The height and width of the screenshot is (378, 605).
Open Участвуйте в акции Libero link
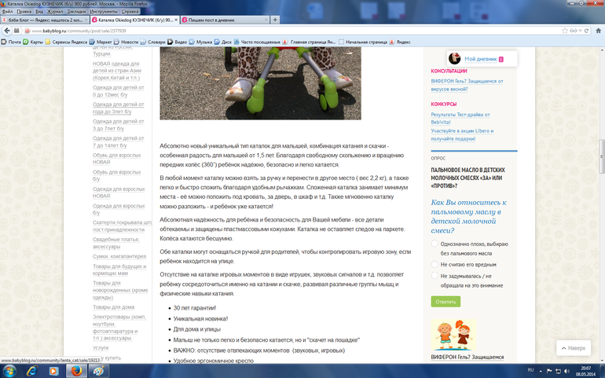462,134
